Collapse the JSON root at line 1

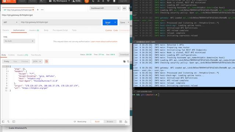tap(8, 66)
